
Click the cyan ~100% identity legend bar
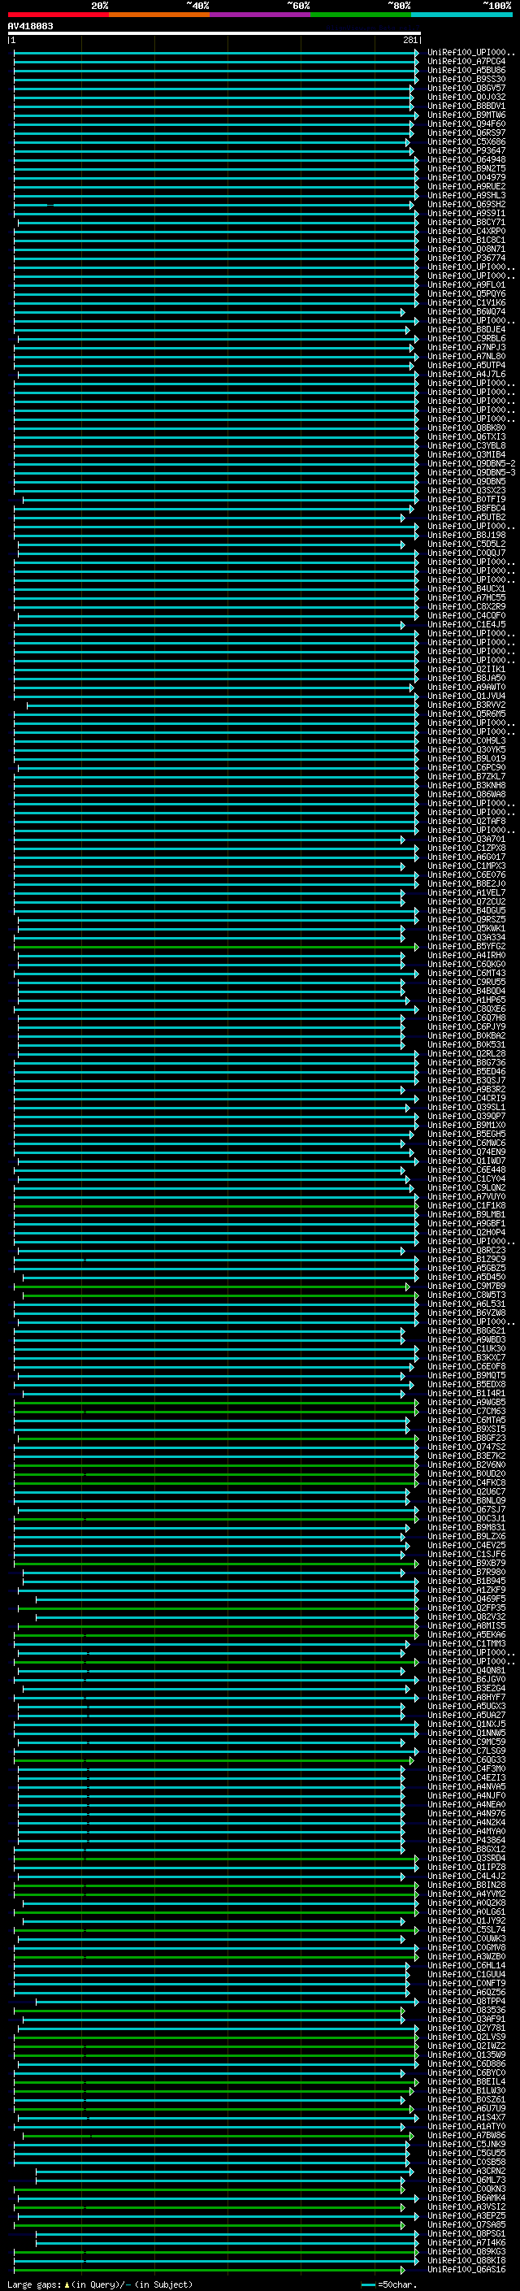point(461,15)
